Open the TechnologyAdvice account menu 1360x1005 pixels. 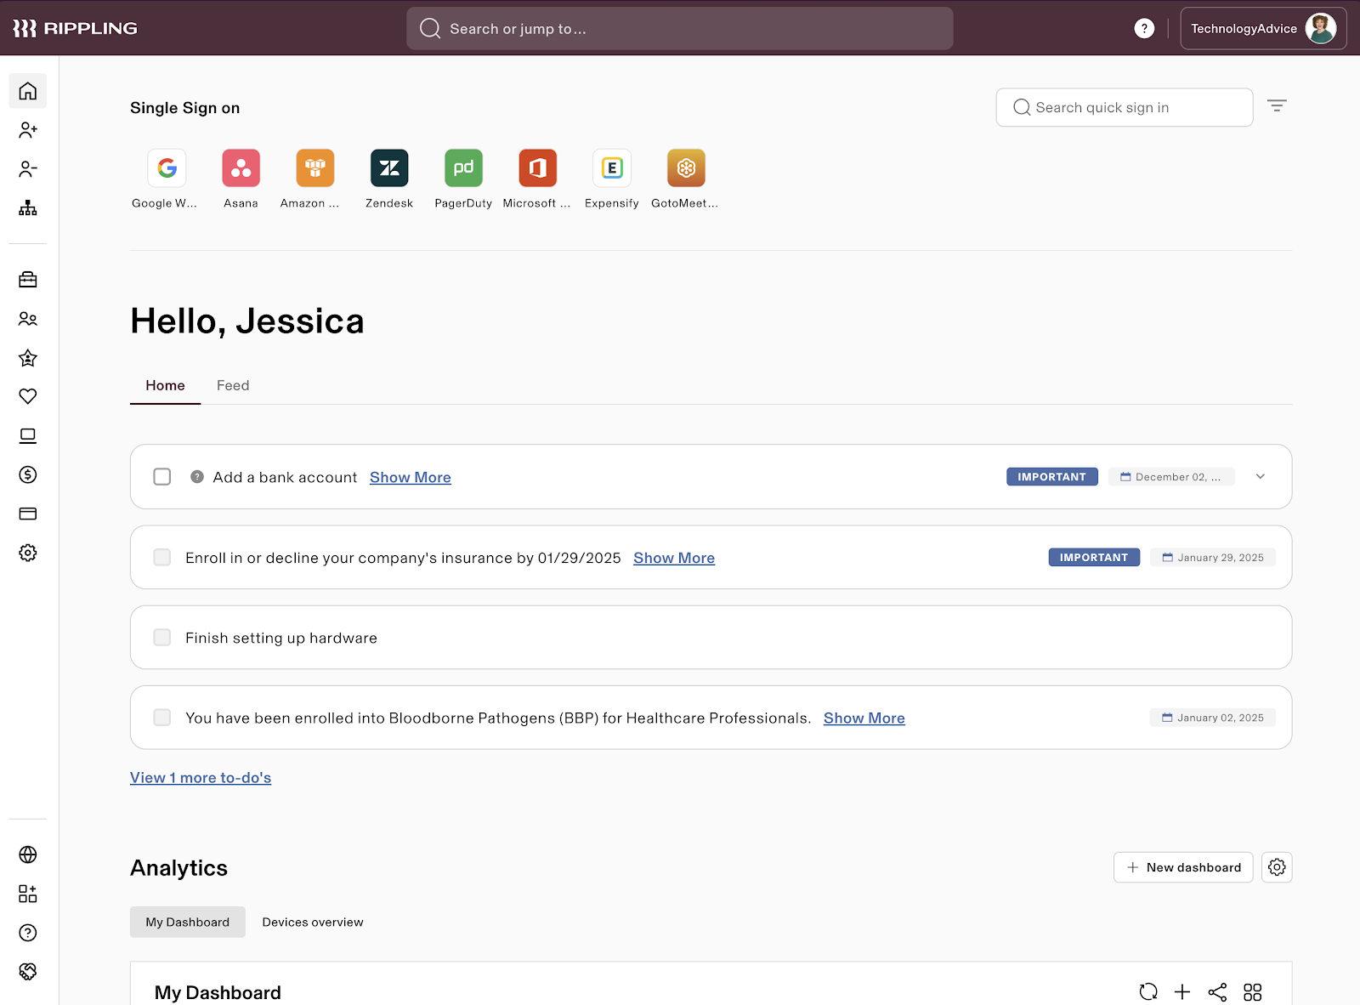[1263, 29]
